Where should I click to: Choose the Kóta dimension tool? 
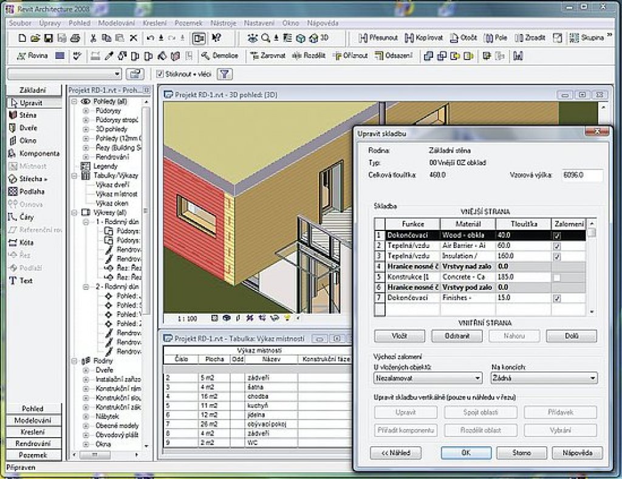pyautogui.click(x=21, y=243)
